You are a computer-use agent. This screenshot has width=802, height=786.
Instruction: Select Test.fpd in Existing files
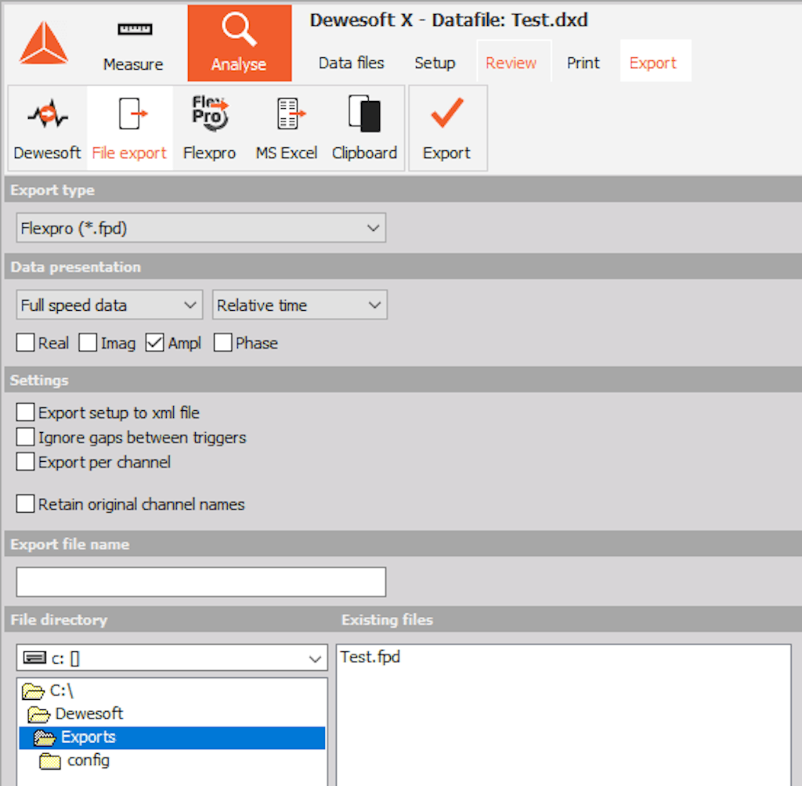point(370,657)
